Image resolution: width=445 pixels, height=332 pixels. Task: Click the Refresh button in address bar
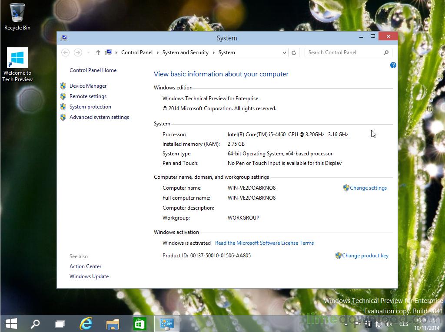click(x=294, y=53)
